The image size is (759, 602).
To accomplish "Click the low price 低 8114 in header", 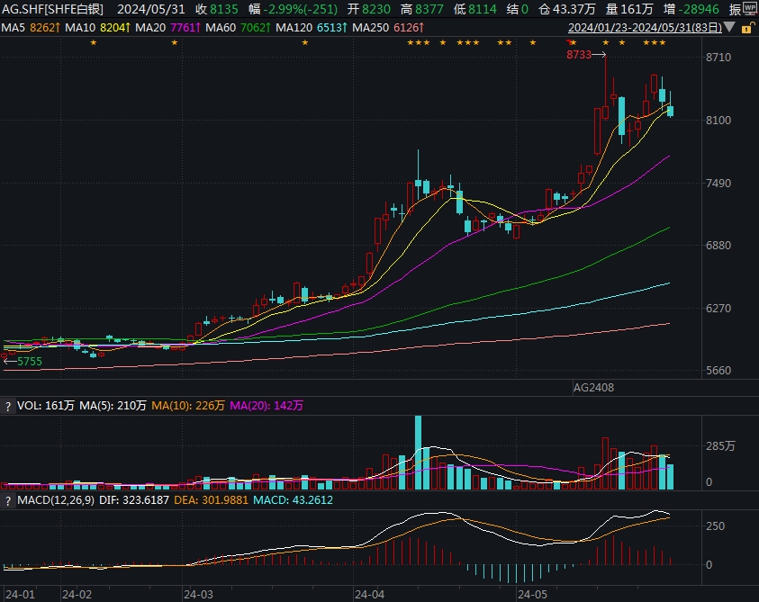I will [475, 9].
